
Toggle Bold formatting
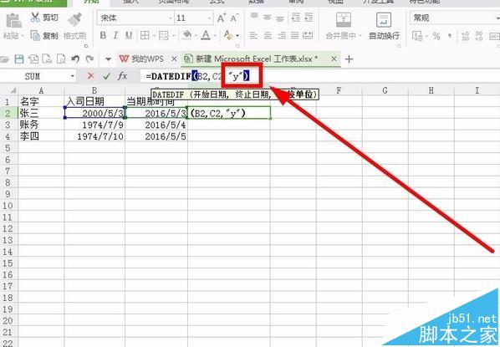pos(103,35)
